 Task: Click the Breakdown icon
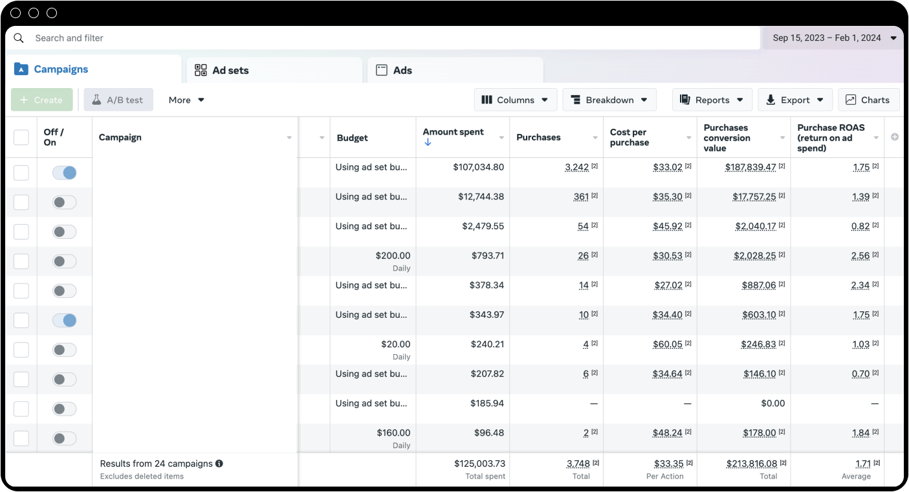tap(575, 100)
